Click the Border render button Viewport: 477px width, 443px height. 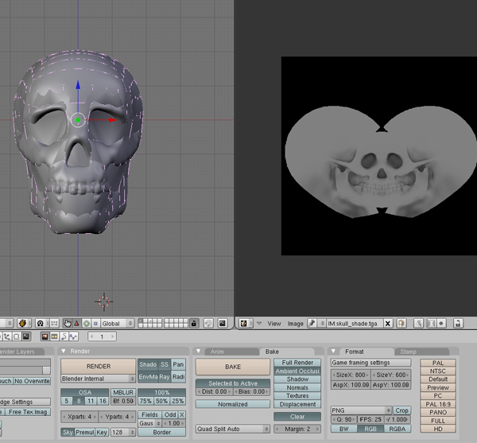162,432
